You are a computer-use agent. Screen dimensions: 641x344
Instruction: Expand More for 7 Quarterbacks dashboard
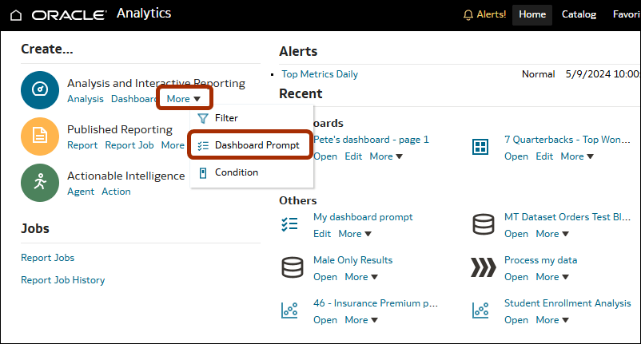(577, 156)
